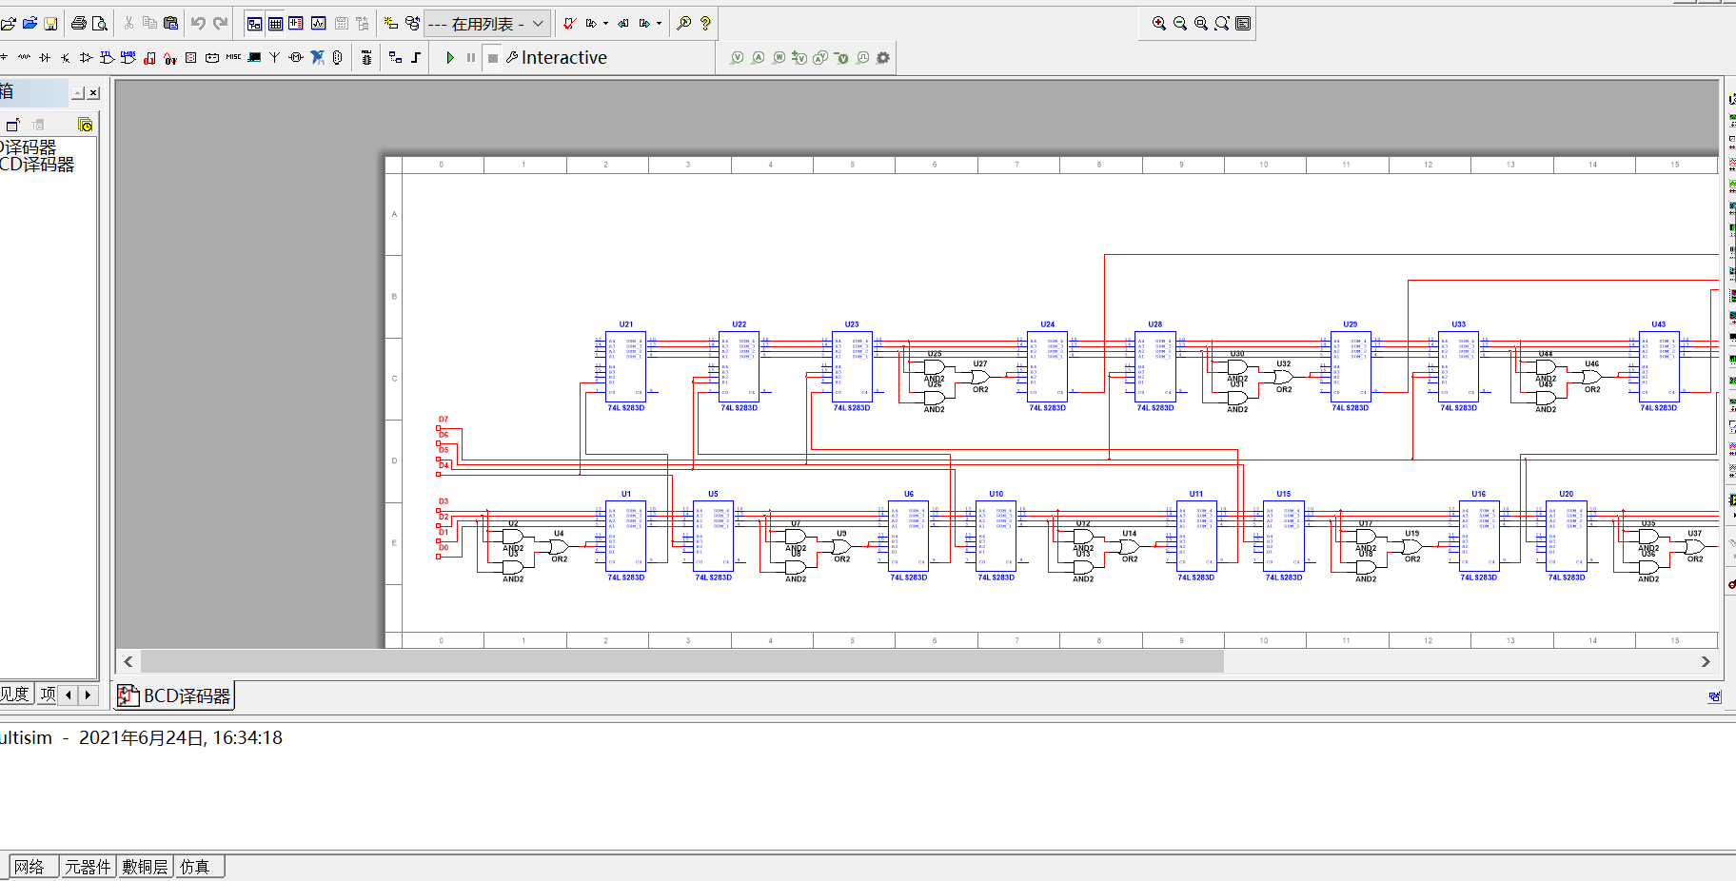Screen dimensions: 1736x881
Task: Click the Print icon in toolbar
Action: point(78,23)
